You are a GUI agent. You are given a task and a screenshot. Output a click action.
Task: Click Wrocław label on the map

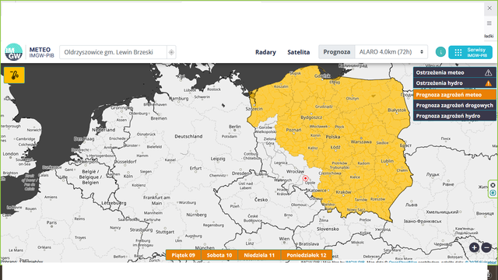click(x=295, y=171)
